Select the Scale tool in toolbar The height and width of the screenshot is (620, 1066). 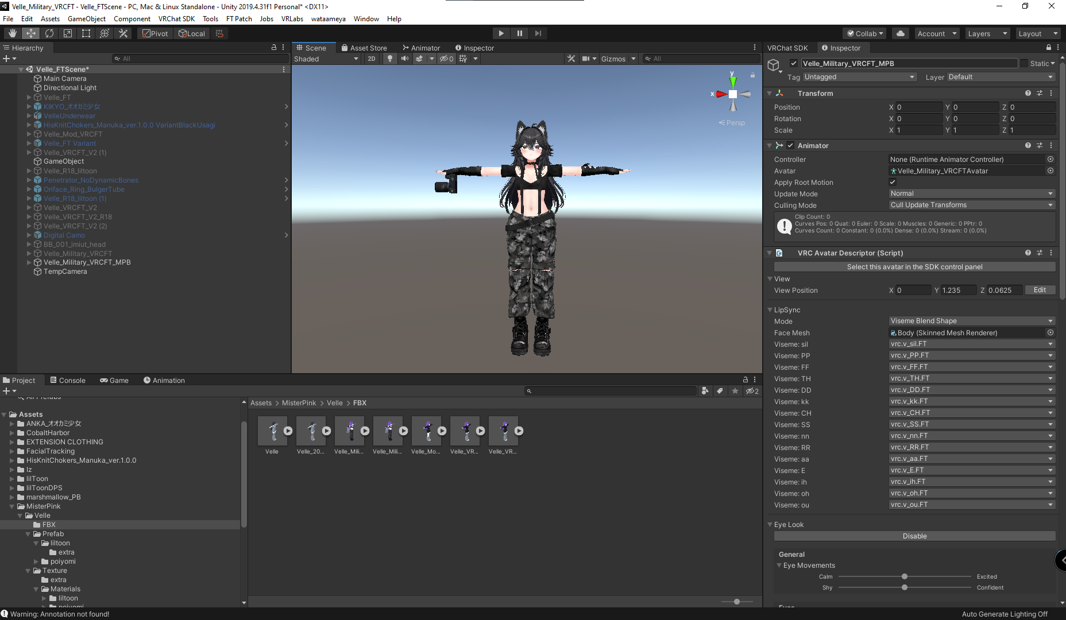tap(68, 33)
